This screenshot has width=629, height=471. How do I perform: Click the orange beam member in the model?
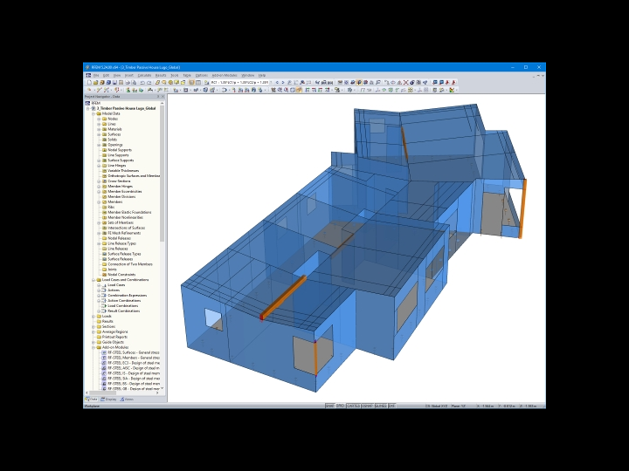click(x=284, y=297)
